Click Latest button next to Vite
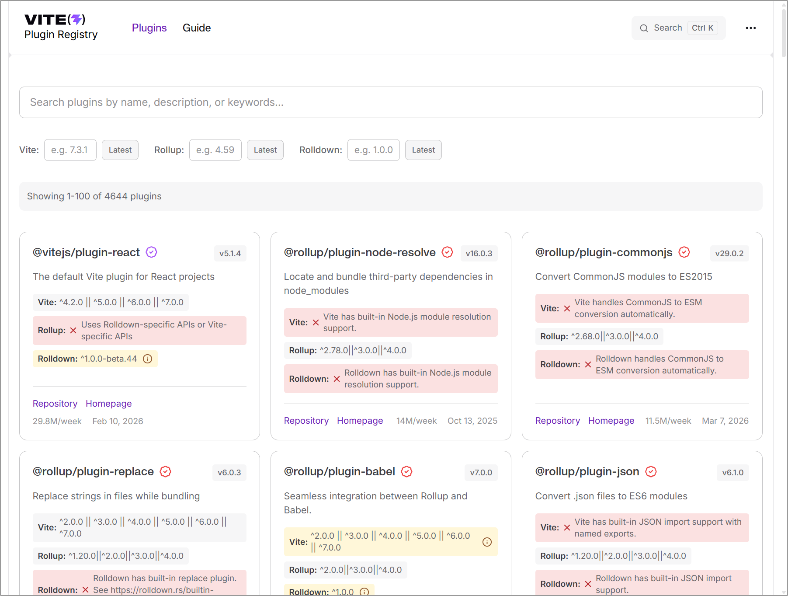Image resolution: width=788 pixels, height=596 pixels. point(120,150)
